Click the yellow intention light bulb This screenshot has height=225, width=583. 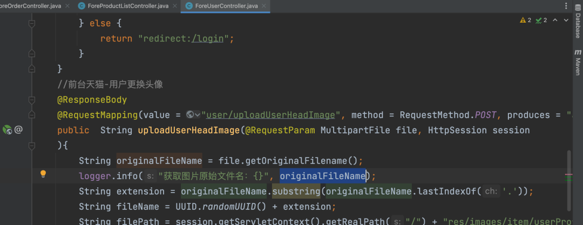(43, 174)
